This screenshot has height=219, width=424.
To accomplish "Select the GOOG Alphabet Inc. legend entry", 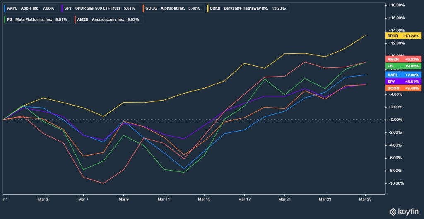I will (x=173, y=8).
